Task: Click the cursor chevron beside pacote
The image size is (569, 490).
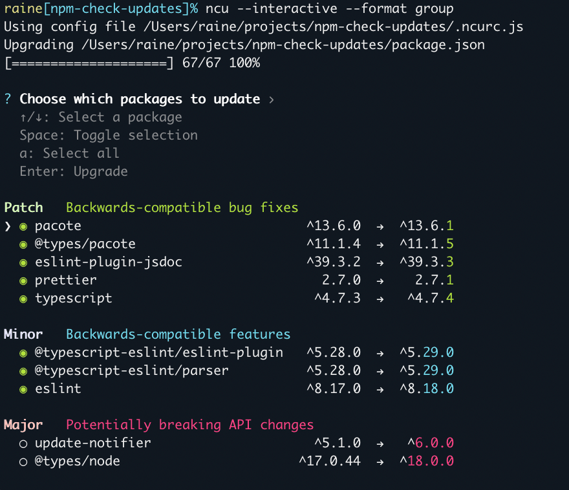Action: 8,227
